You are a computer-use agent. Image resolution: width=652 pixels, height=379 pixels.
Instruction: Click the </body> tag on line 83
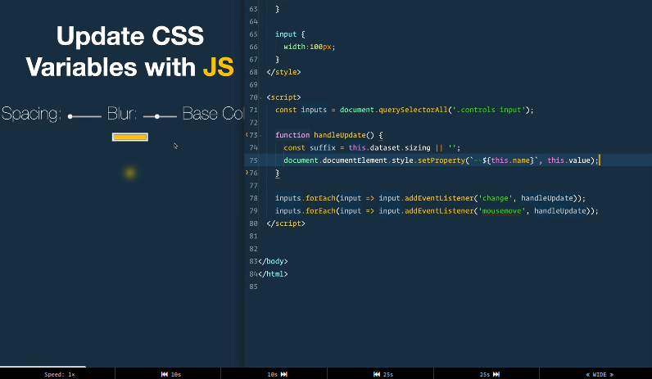[273, 261]
